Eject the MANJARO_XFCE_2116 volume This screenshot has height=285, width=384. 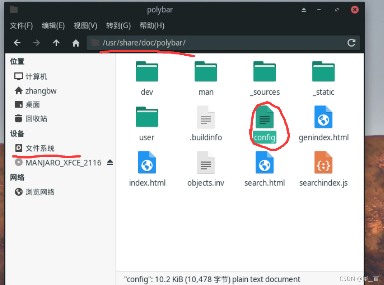coord(110,162)
